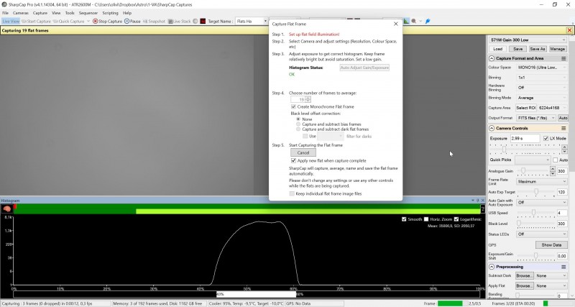
Task: Close the Capture Flat Frame dialog
Action: coord(396,24)
